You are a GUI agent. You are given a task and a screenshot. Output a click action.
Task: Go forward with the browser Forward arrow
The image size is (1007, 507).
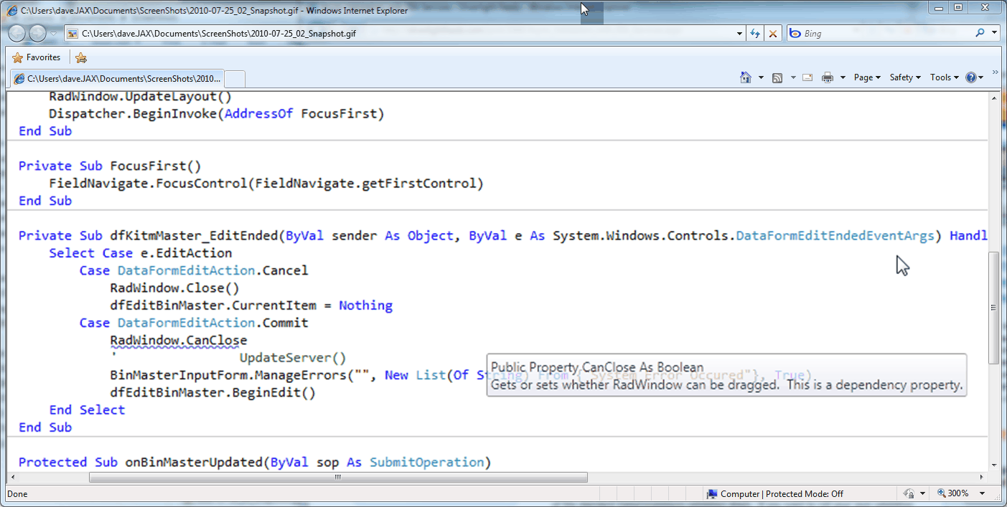click(37, 33)
